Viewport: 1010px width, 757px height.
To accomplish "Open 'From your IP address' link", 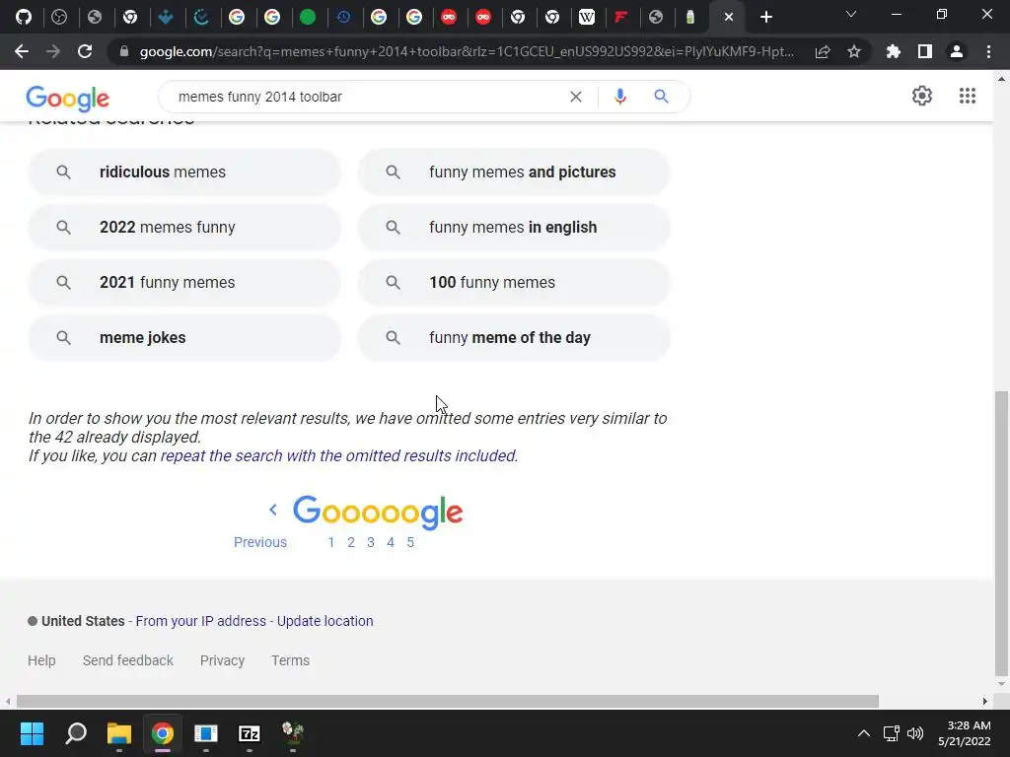I will [201, 621].
